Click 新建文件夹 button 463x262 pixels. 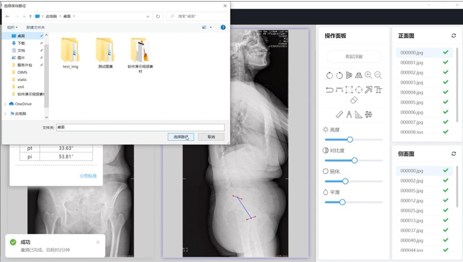[x=35, y=27]
